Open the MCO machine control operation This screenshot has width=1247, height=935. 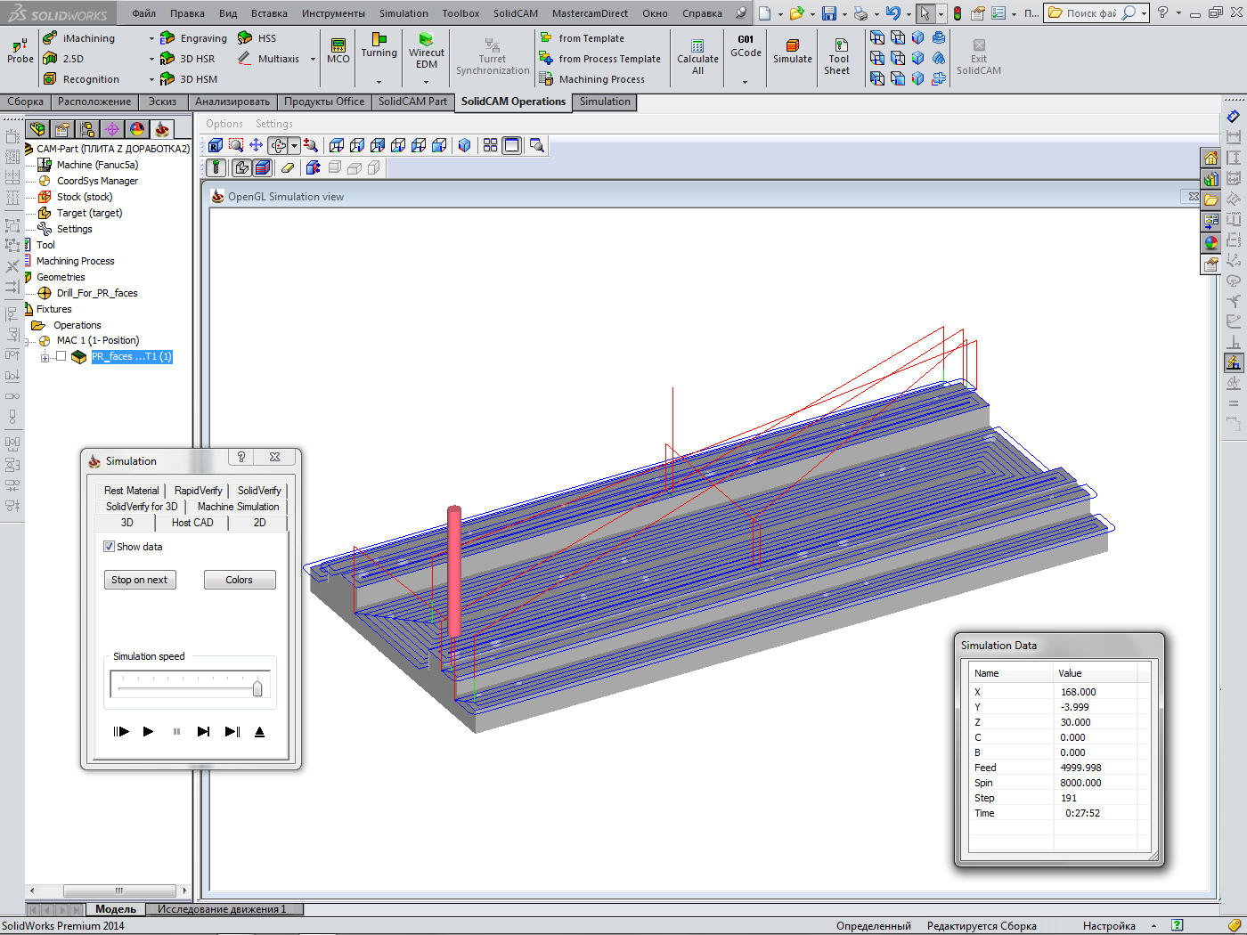(338, 51)
